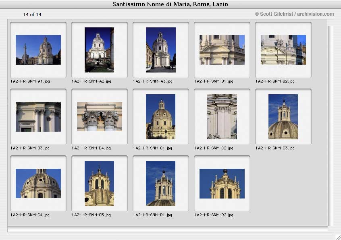Screen dimensions: 341x240
Task: Click the file name 1A2-I-R-SNM-A2.jpg
Action: point(91,81)
